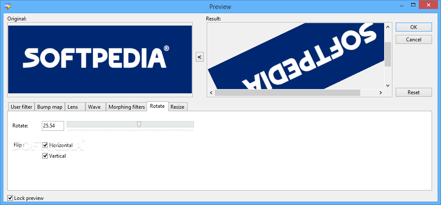
Task: Maximize the Preview window
Action: pyautogui.click(x=413, y=5)
